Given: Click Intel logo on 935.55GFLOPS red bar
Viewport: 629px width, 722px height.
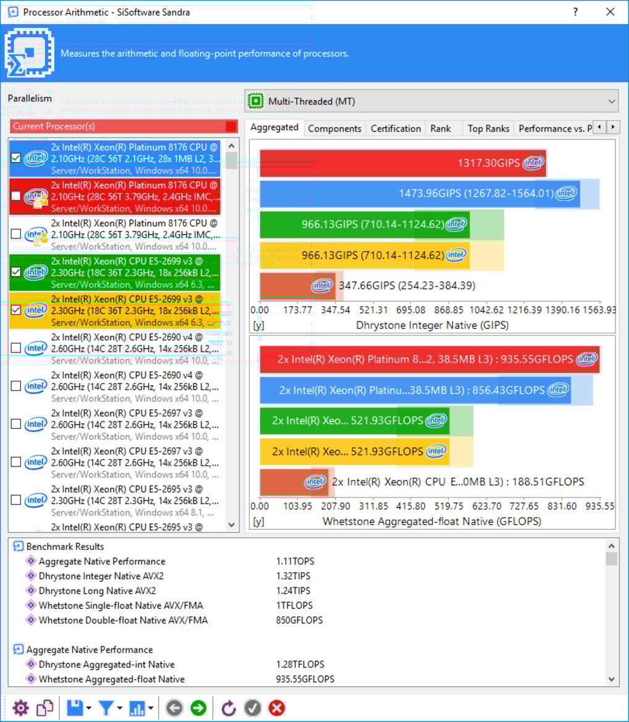Looking at the screenshot, I should pos(587,359).
